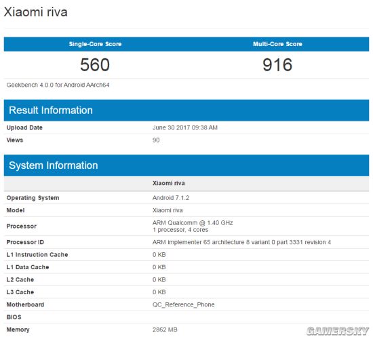Click the L1 Instruction Cache row label
Screen dimensions: 373x339
[x=37, y=254]
